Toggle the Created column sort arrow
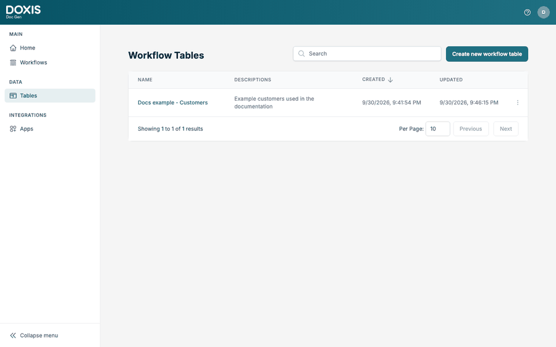556x347 pixels. click(390, 80)
